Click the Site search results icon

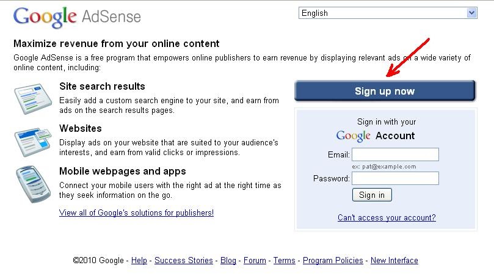coord(33,98)
